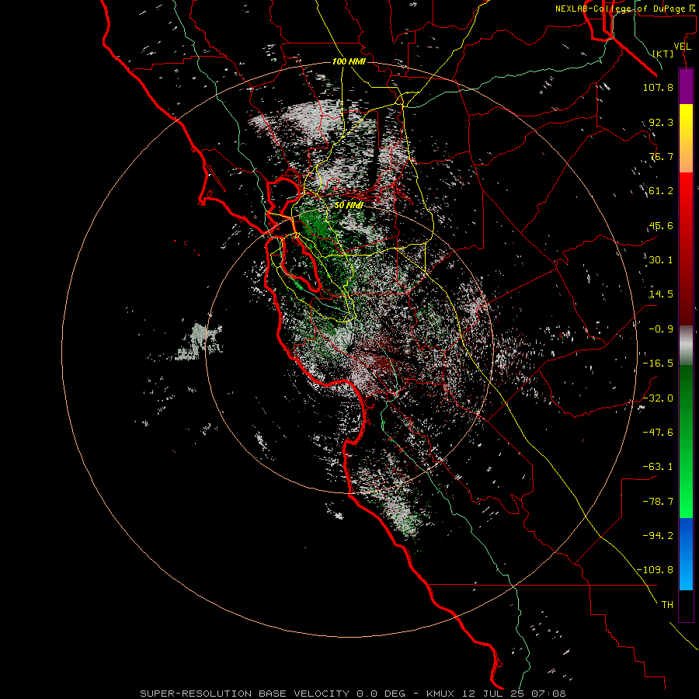Click the -63.1 legend value
This screenshot has height=699, width=699.
coord(658,467)
